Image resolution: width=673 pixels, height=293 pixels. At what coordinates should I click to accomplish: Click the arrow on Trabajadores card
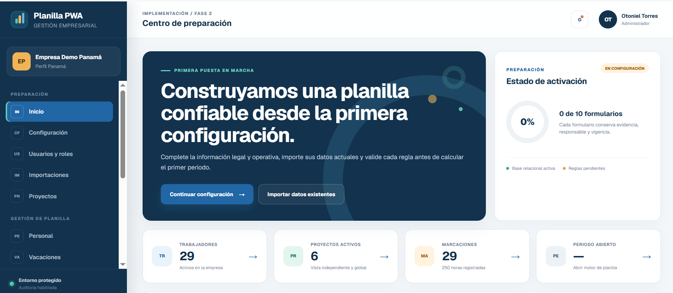point(253,257)
